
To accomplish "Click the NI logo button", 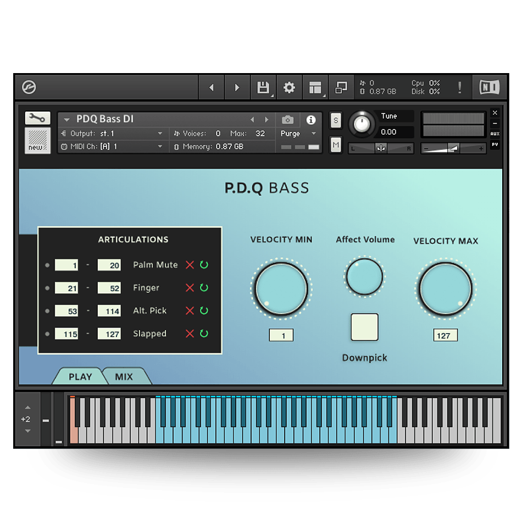I will click(490, 87).
